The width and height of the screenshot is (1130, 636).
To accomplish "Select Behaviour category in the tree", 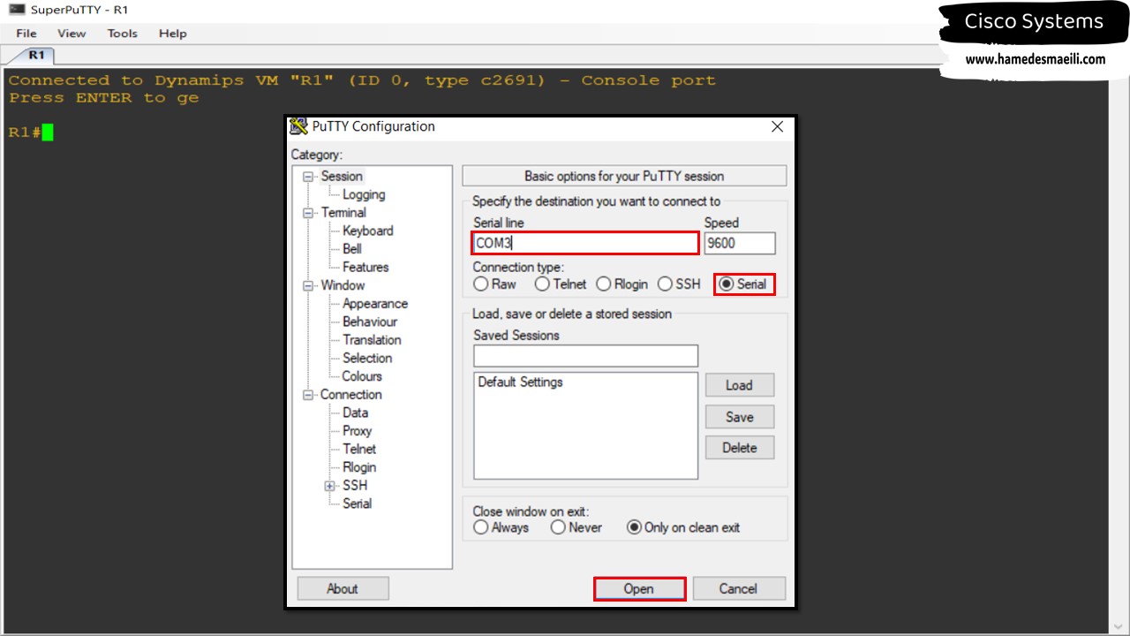I will [x=370, y=322].
